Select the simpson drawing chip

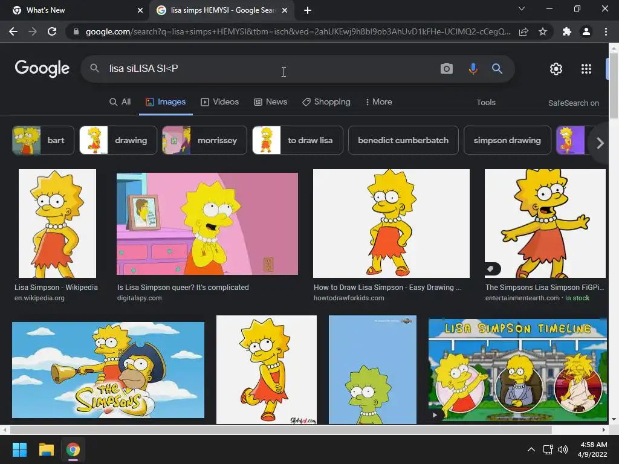507,140
